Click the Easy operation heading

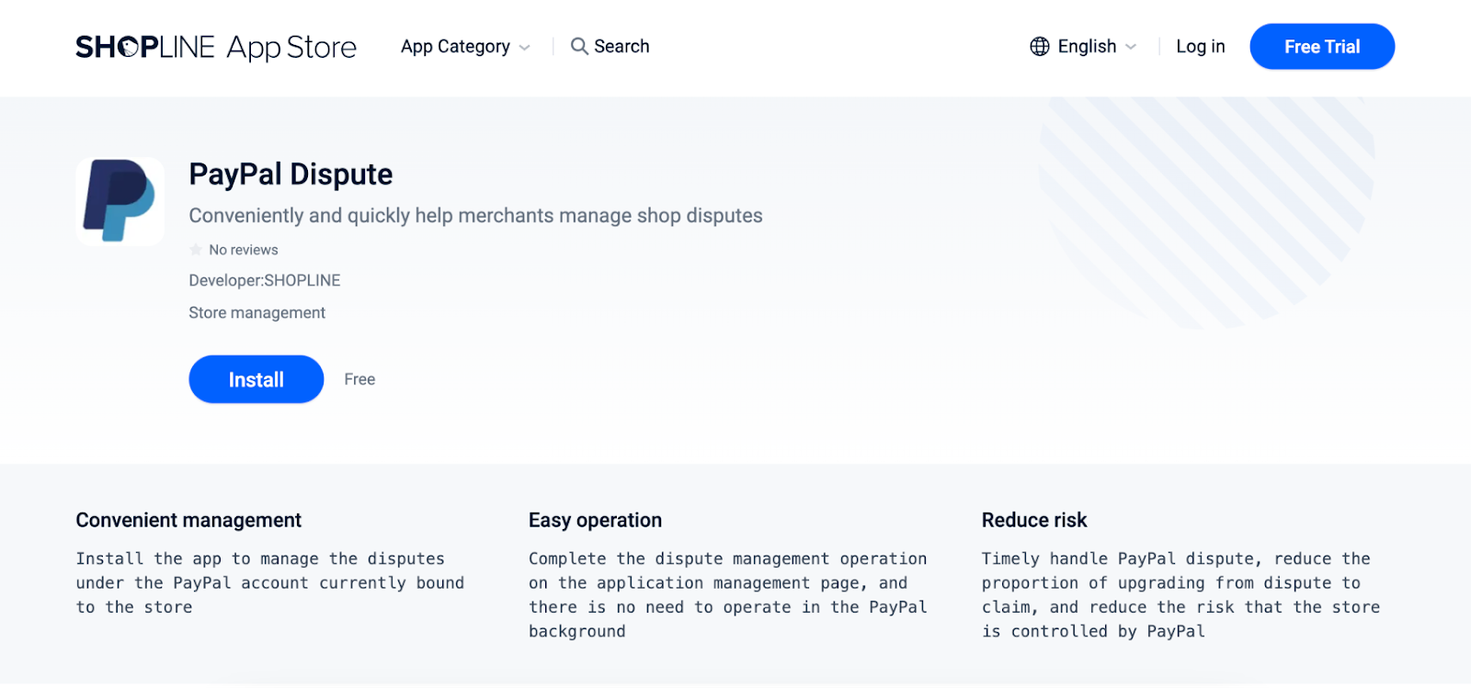click(595, 520)
